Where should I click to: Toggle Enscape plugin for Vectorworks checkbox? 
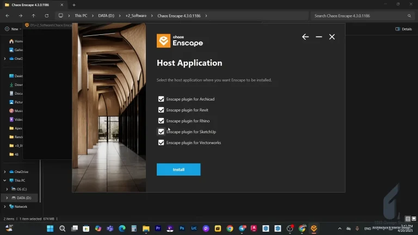pyautogui.click(x=161, y=143)
